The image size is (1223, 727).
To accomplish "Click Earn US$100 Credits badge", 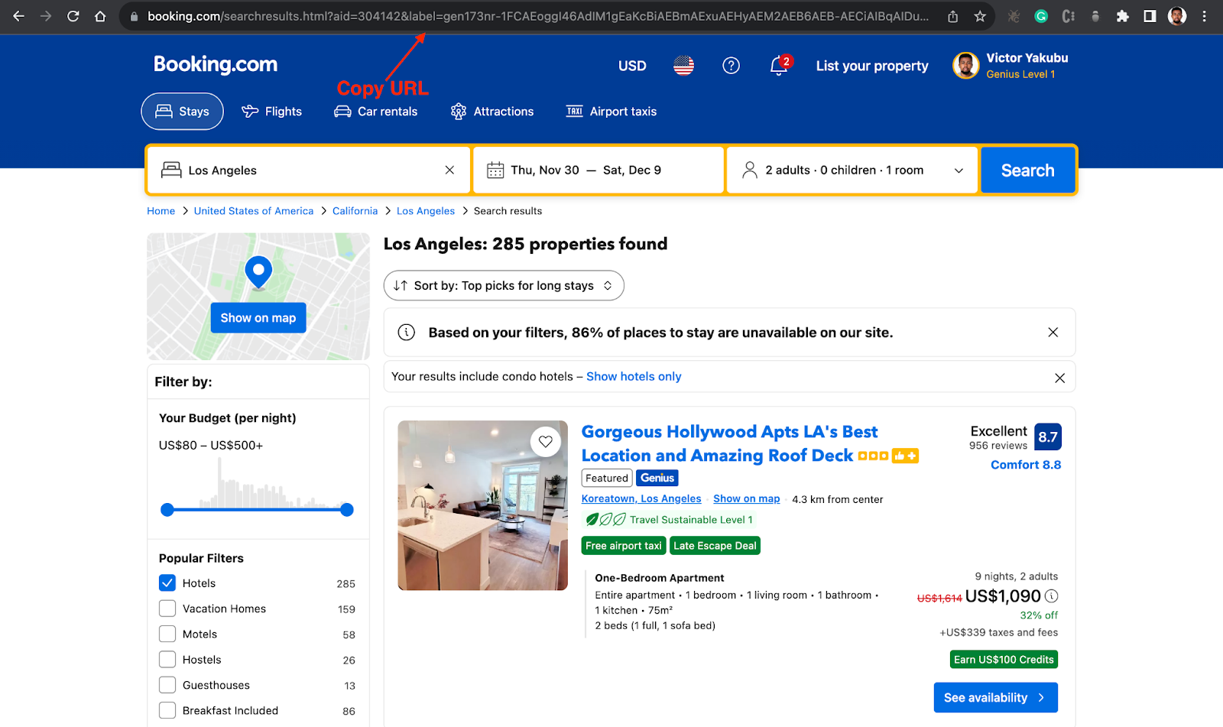I will click(1004, 660).
